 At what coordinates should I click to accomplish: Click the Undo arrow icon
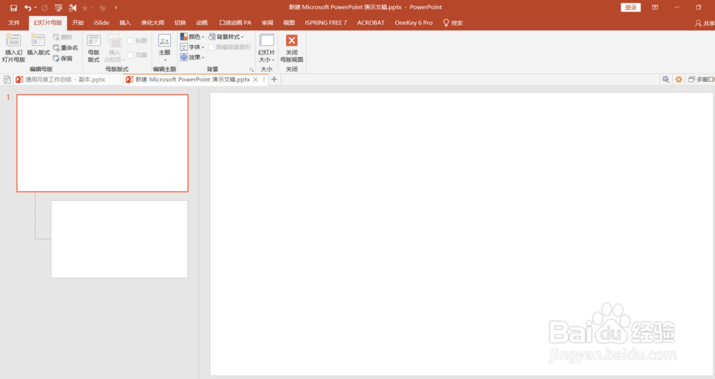27,8
